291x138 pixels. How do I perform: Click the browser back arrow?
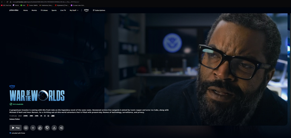pos(2,2)
